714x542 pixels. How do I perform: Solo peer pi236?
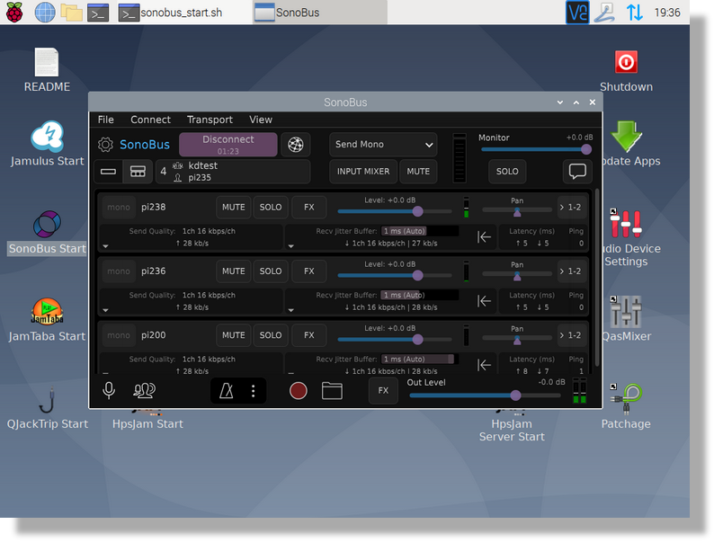271,271
